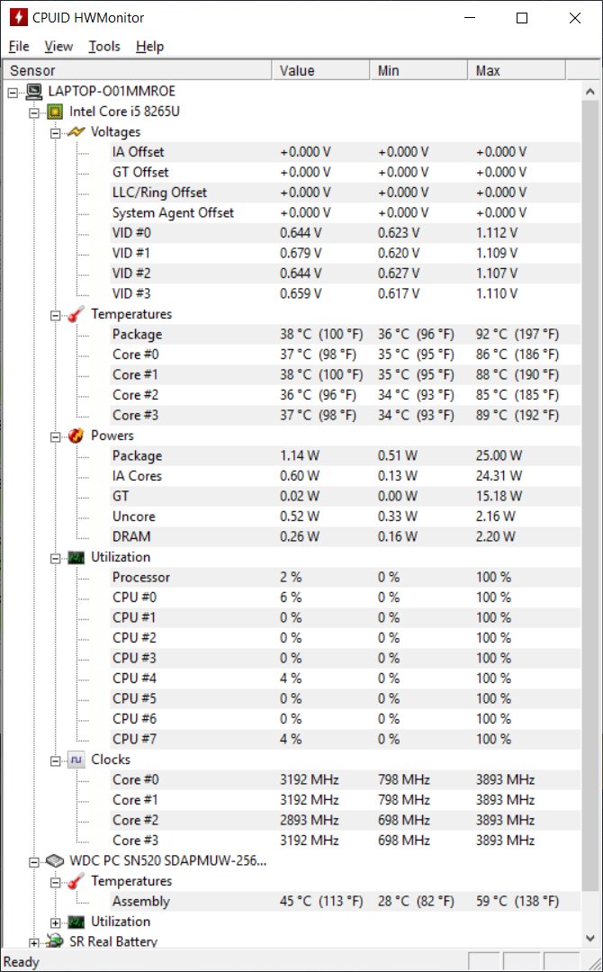Viewport: 603px width, 972px height.
Task: Collapse the Clocks section
Action: tap(55, 760)
